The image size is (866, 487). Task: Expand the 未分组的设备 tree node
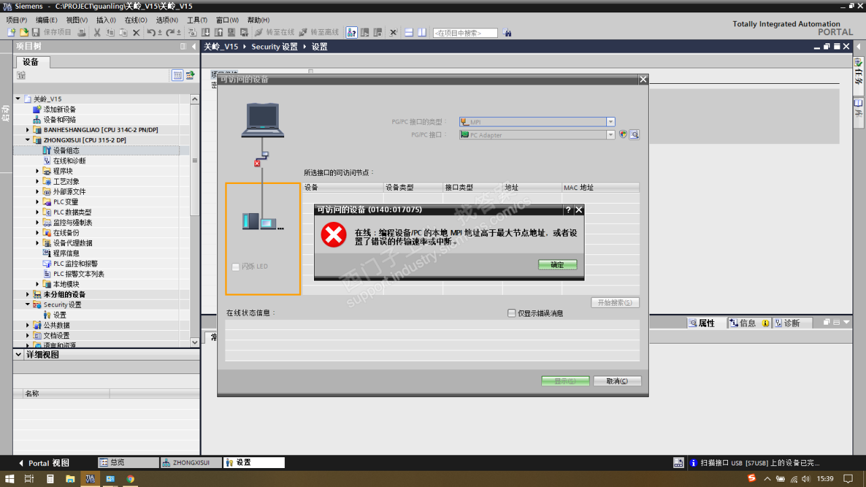pyautogui.click(x=28, y=294)
